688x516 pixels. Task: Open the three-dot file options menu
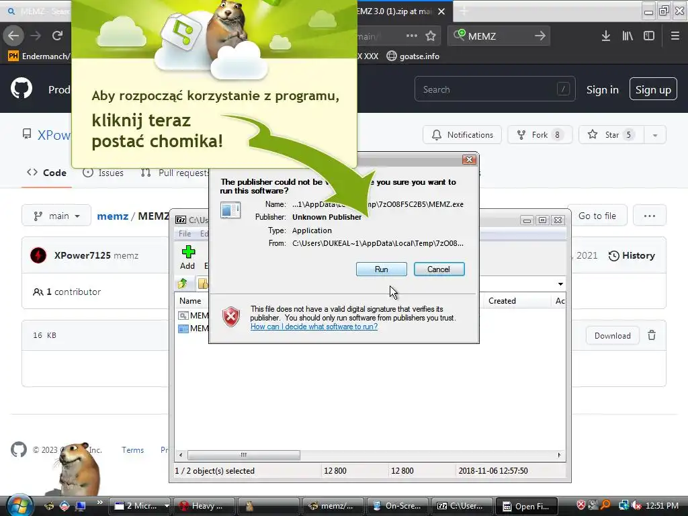tap(650, 216)
